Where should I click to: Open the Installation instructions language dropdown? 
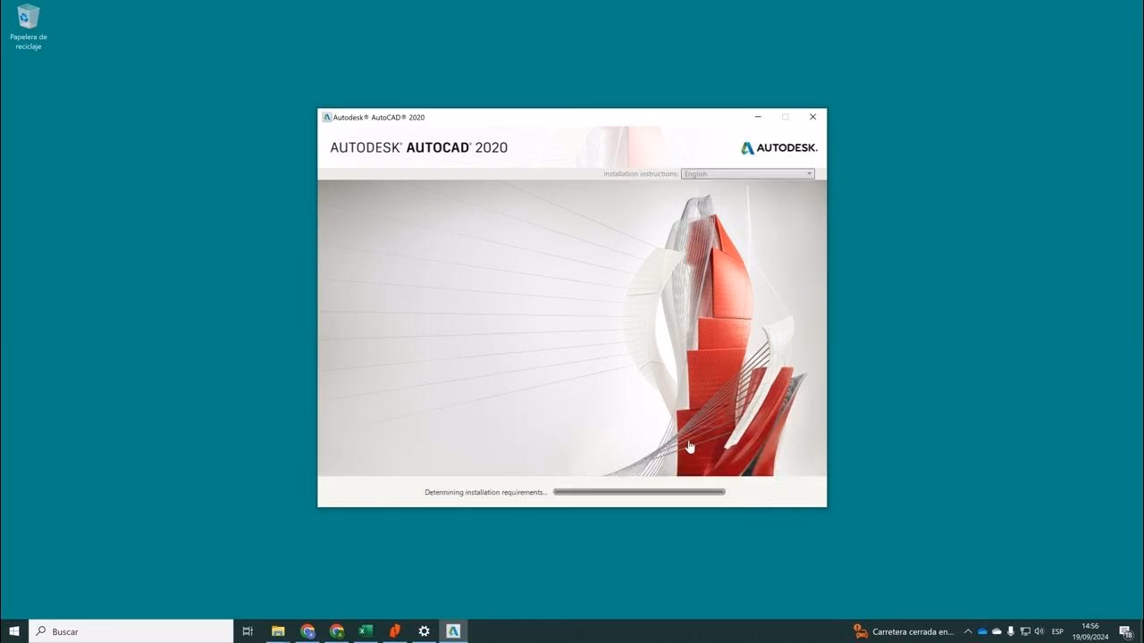(x=809, y=173)
